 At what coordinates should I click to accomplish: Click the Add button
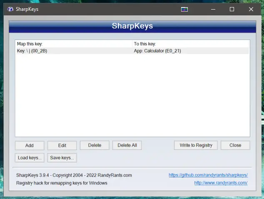30,145
